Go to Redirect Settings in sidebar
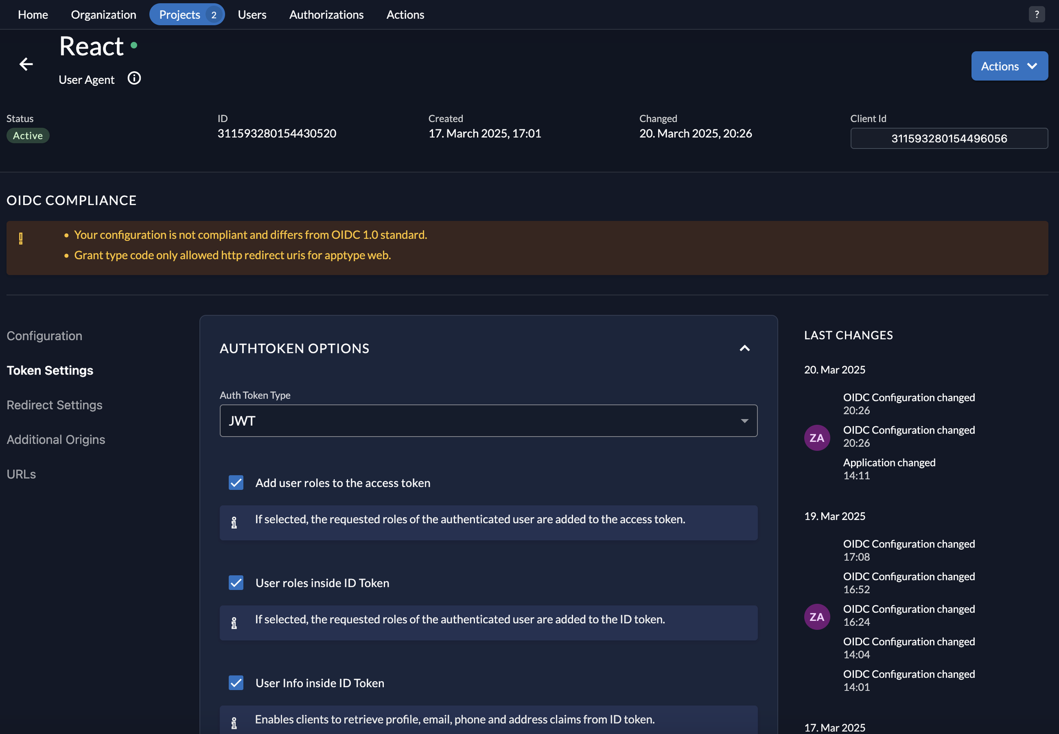Screen dimensions: 1059x734 click(55, 405)
